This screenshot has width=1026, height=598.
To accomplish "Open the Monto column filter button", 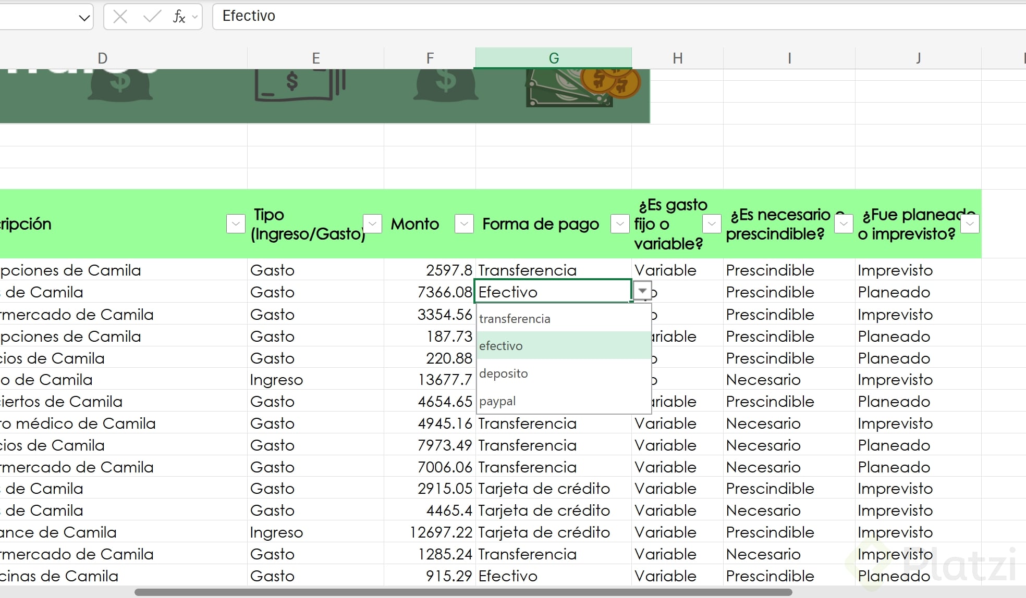I will 463,224.
